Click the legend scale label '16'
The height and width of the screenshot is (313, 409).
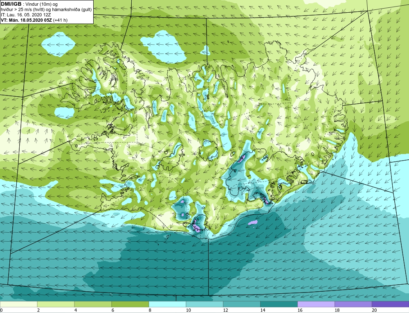point(300,310)
